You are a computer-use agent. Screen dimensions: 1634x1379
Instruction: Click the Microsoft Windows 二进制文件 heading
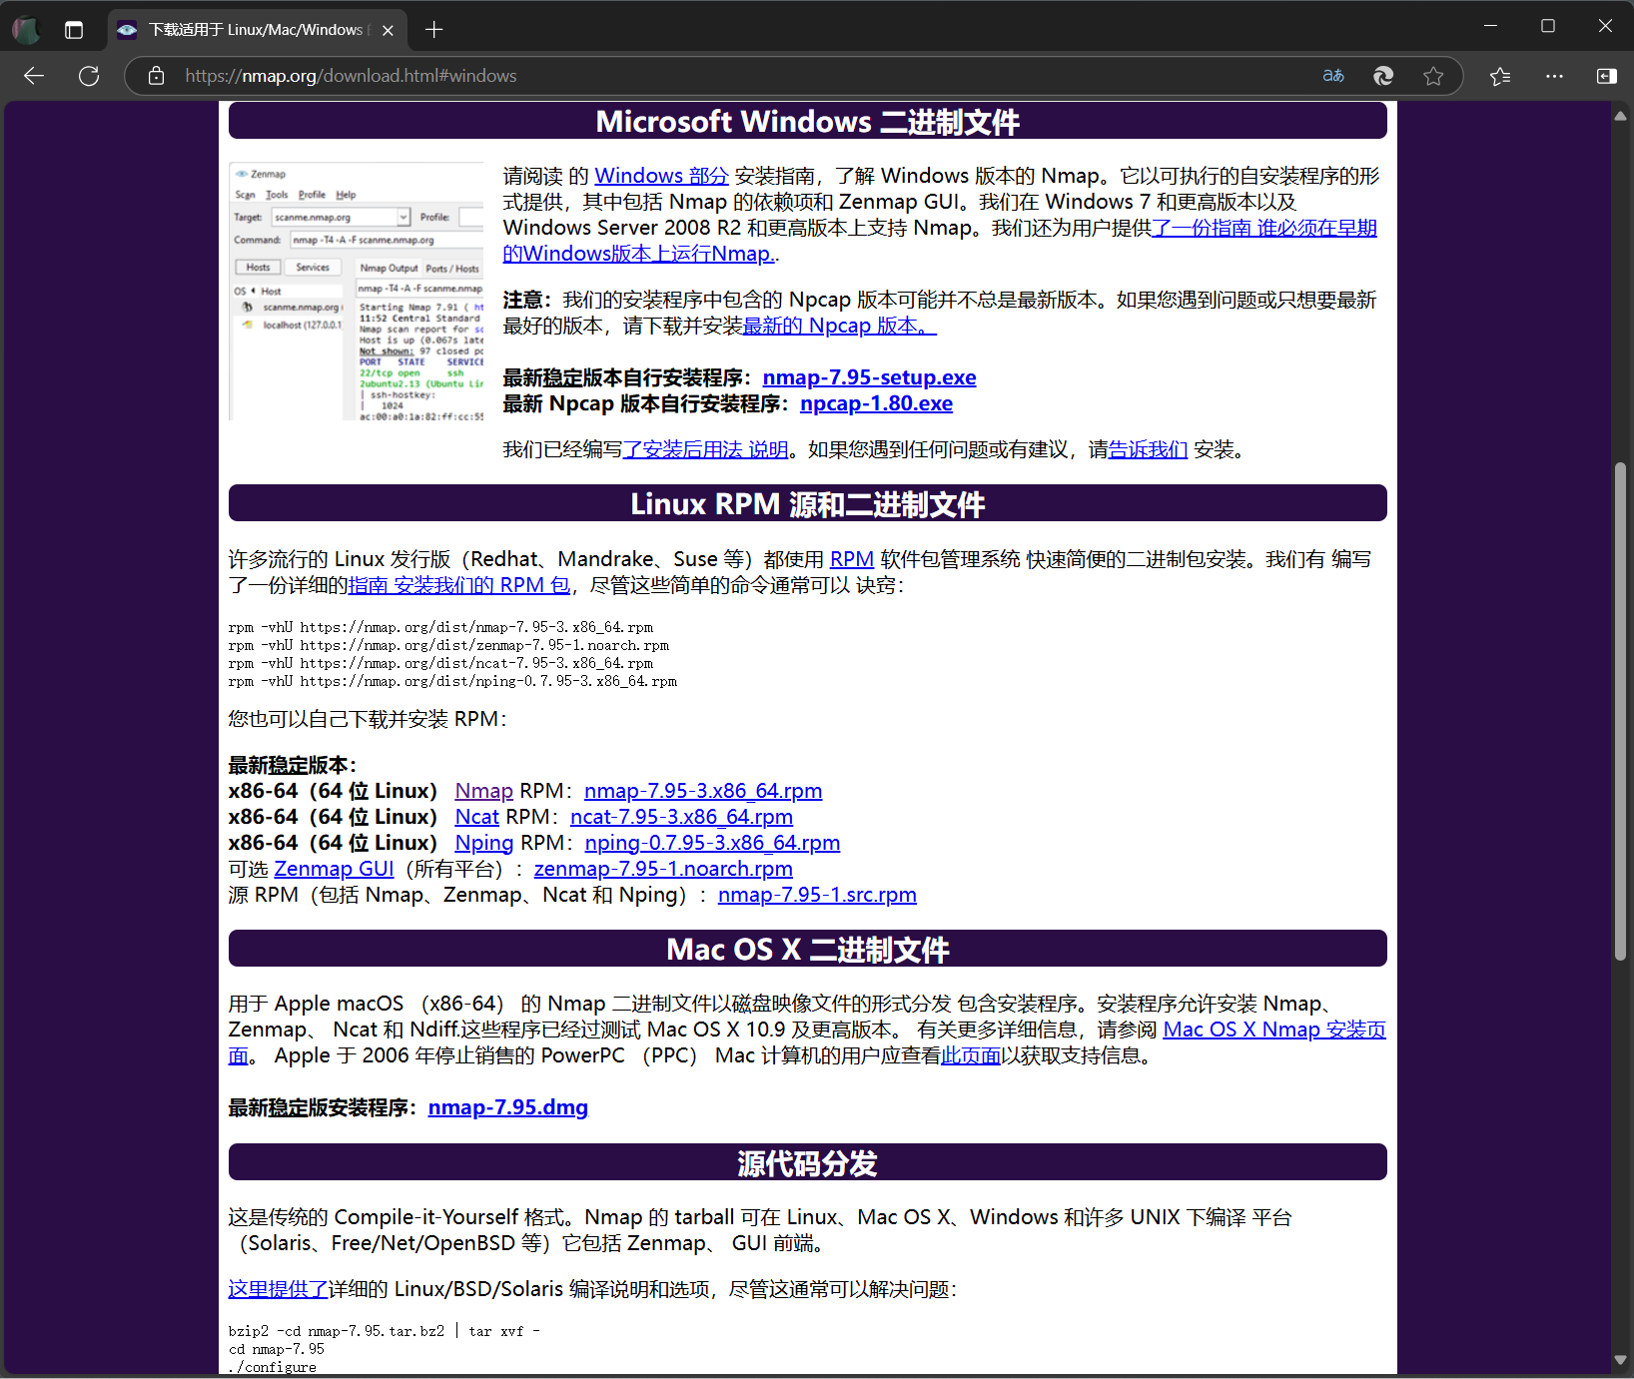point(807,122)
